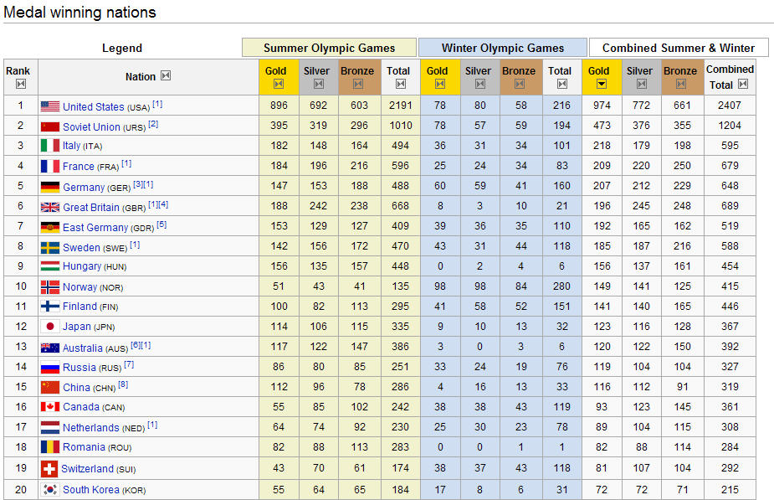The image size is (774, 500).
Task: Click the South Korea flag icon
Action: pyautogui.click(x=50, y=489)
